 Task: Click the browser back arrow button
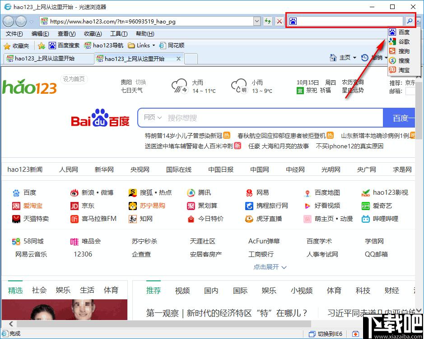point(9,21)
